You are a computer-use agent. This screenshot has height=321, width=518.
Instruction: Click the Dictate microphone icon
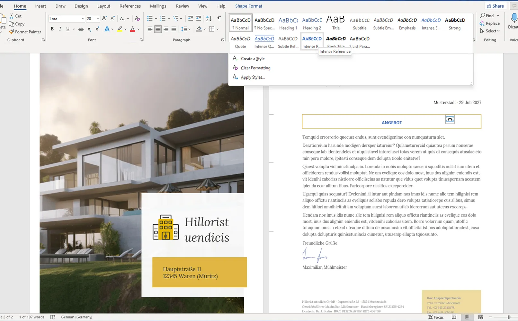(x=514, y=18)
